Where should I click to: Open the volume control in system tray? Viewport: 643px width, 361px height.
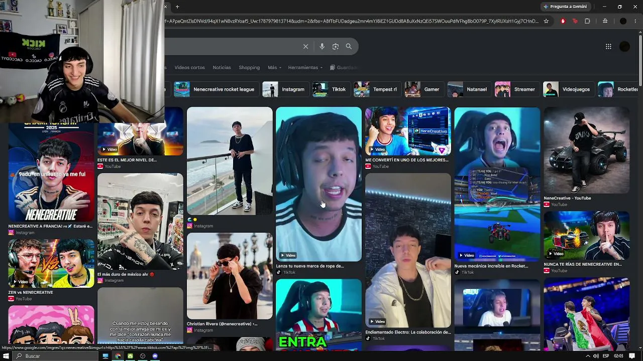596,356
